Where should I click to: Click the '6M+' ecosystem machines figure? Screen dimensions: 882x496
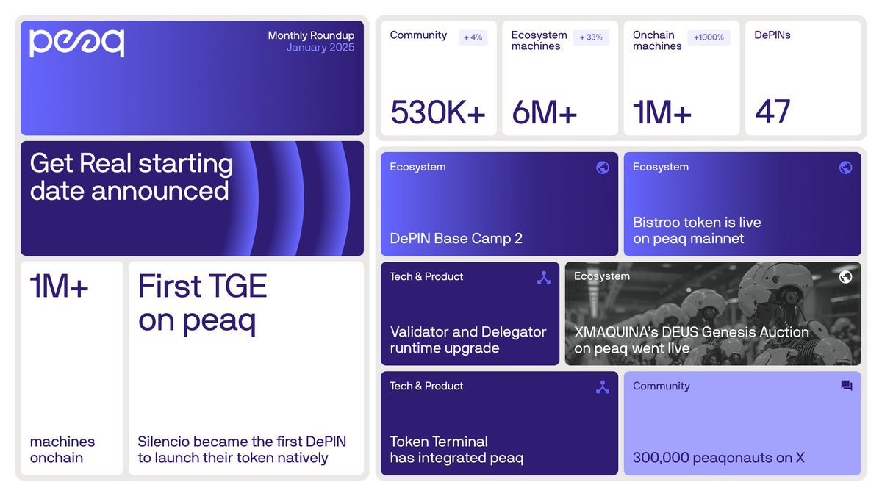pos(545,113)
